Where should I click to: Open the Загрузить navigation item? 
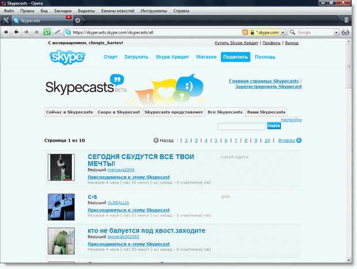(x=136, y=57)
